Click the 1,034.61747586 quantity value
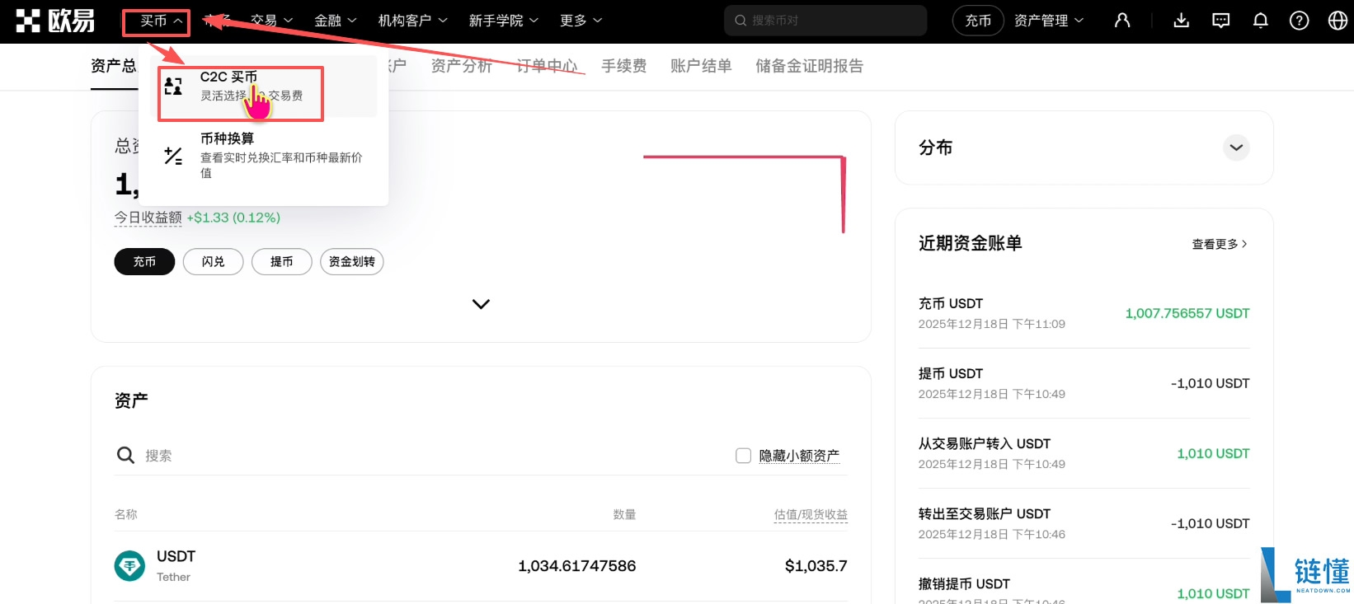 coord(577,566)
